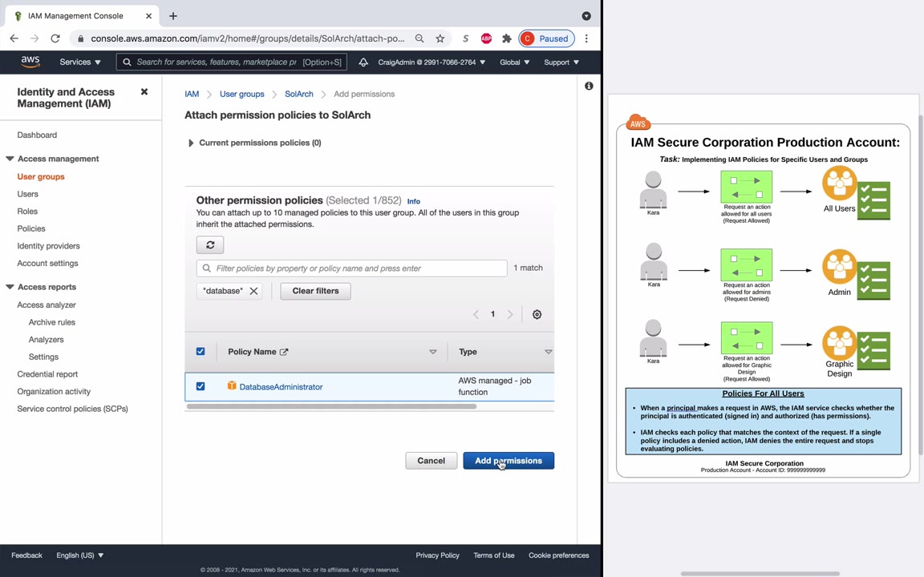The image size is (924, 577).
Task: Open a new browser tab
Action: pos(172,16)
